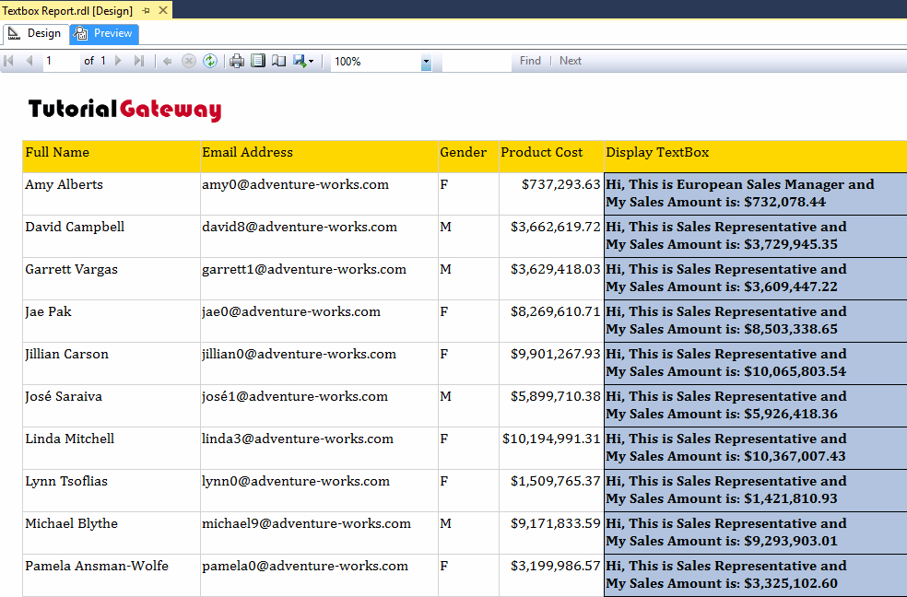Click textbox with sales amount $10,065,803.54

756,363
